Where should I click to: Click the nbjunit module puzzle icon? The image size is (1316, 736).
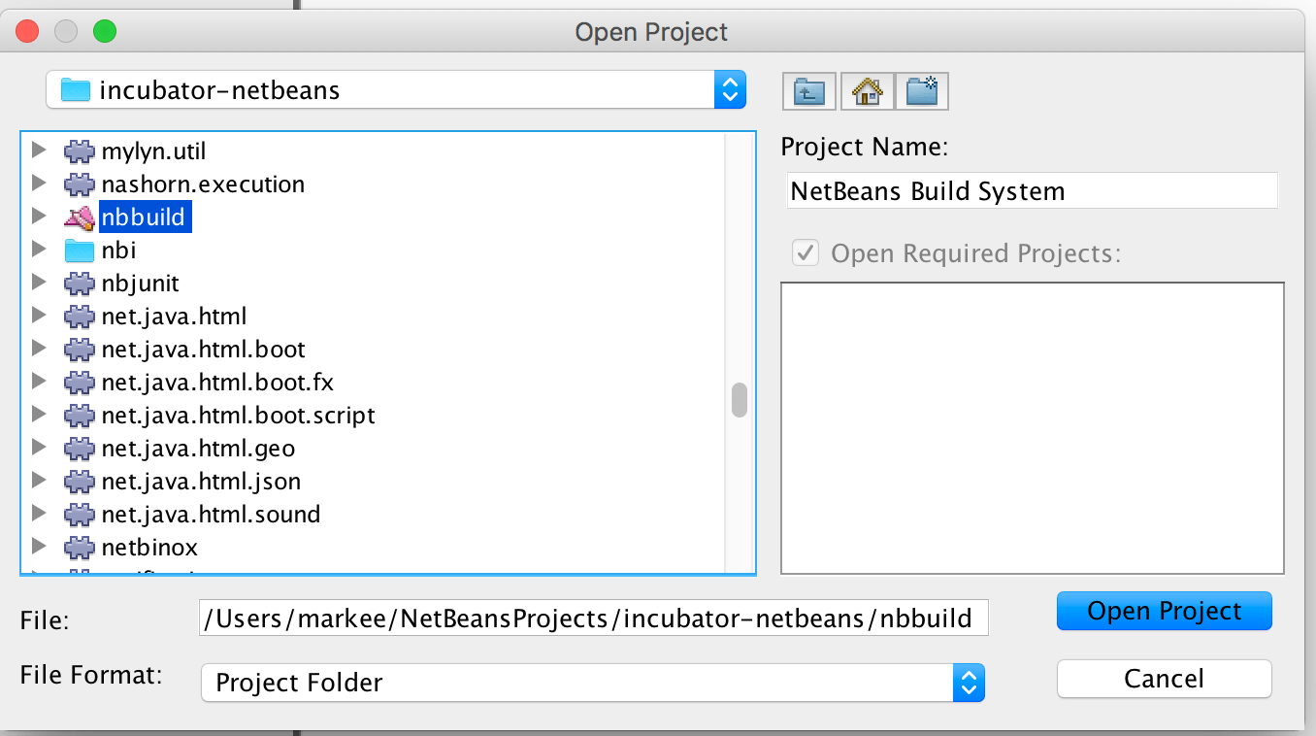pos(79,284)
